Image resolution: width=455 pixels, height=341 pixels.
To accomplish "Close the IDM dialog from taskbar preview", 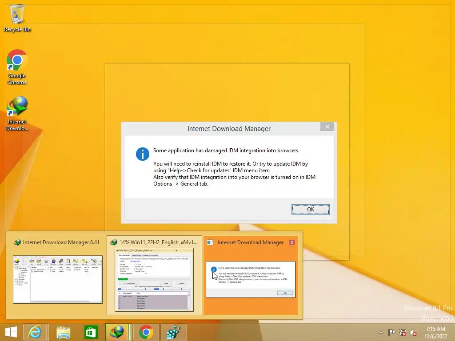I will (x=292, y=242).
